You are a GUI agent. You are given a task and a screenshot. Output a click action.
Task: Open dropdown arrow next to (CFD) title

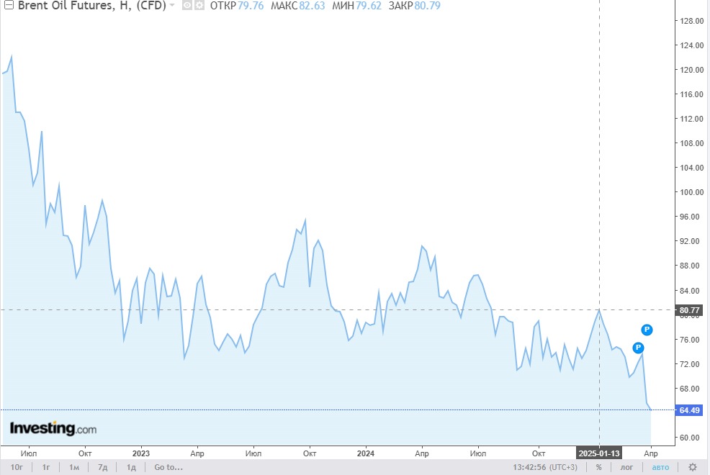click(x=172, y=6)
